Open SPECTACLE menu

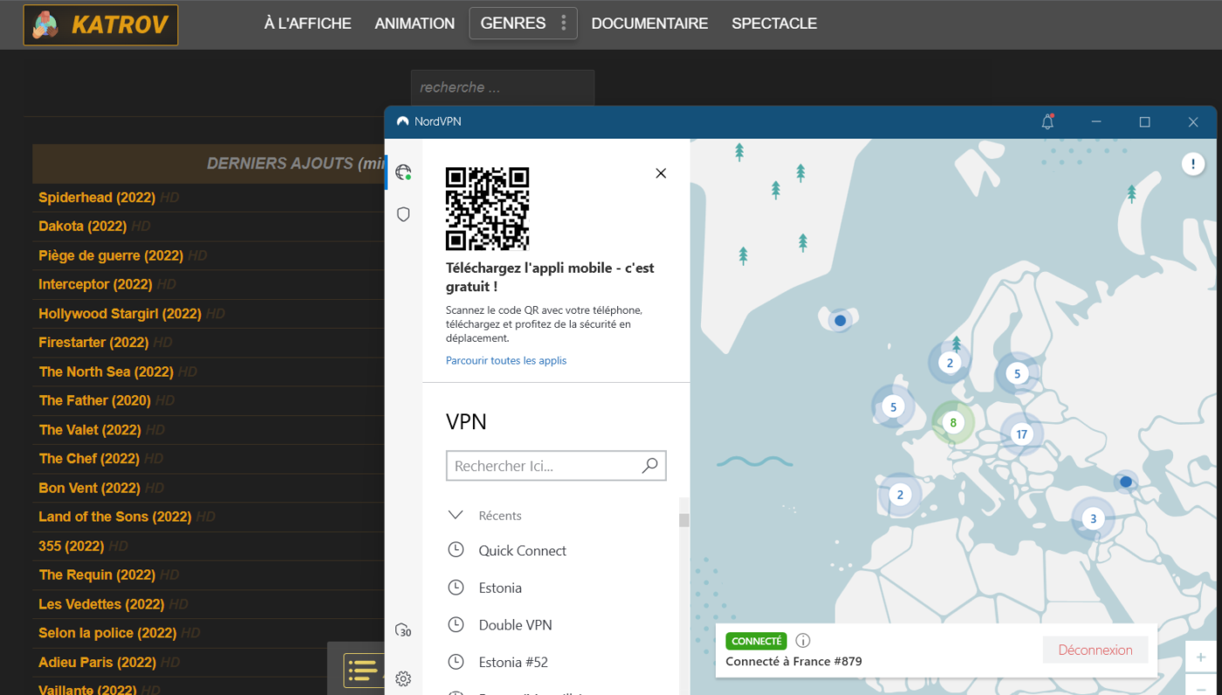[774, 24]
